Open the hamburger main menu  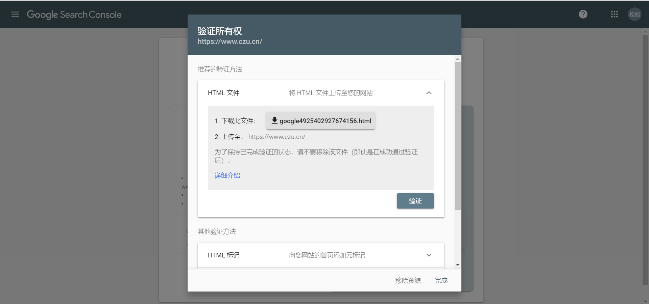(x=15, y=14)
